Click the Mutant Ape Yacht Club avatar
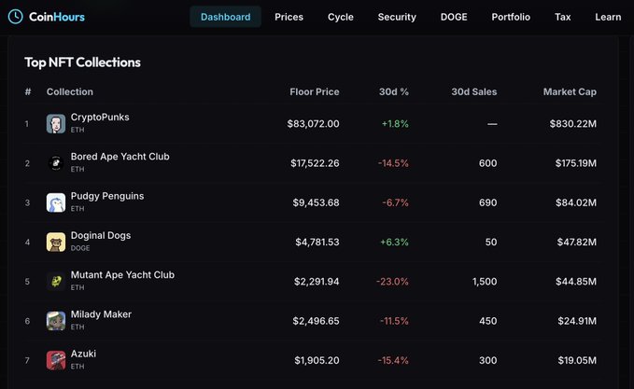 [x=56, y=281]
